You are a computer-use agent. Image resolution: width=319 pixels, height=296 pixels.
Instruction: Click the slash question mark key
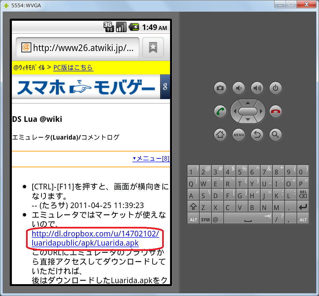278,219
